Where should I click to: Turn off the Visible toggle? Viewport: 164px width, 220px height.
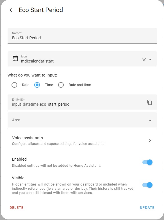click(x=147, y=185)
